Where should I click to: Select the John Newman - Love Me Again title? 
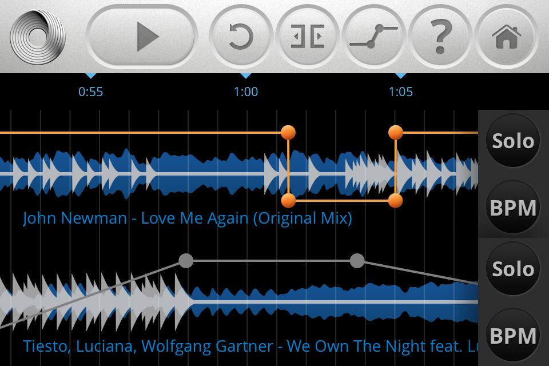click(x=188, y=218)
